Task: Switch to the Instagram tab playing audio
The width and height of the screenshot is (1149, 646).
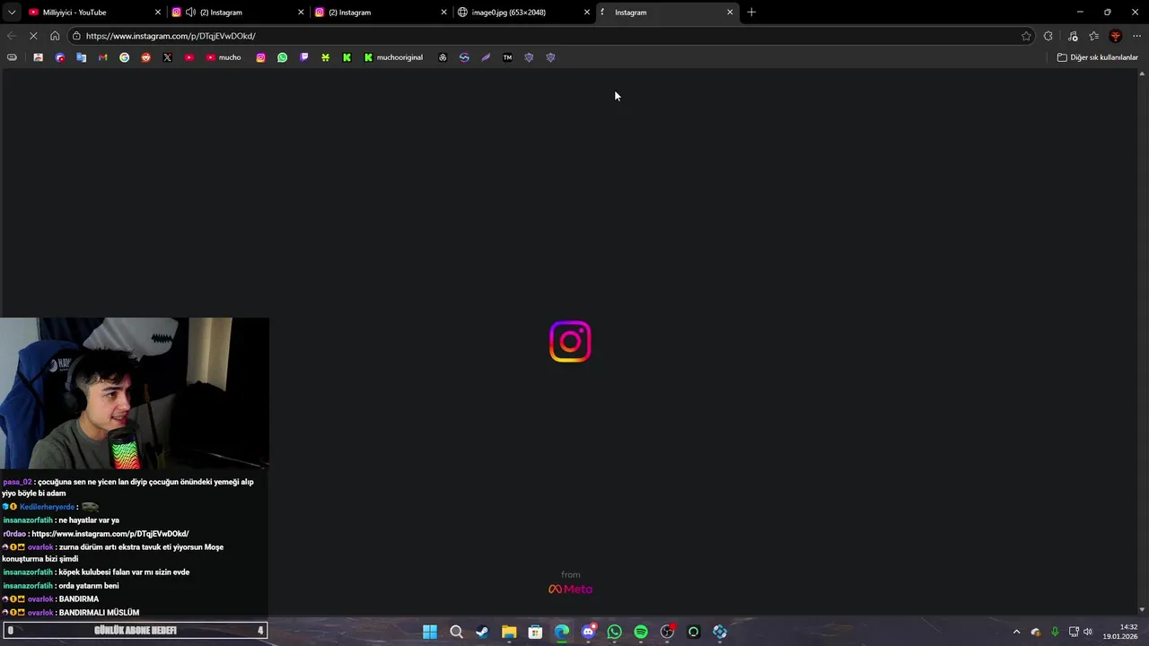Action: coord(238,13)
